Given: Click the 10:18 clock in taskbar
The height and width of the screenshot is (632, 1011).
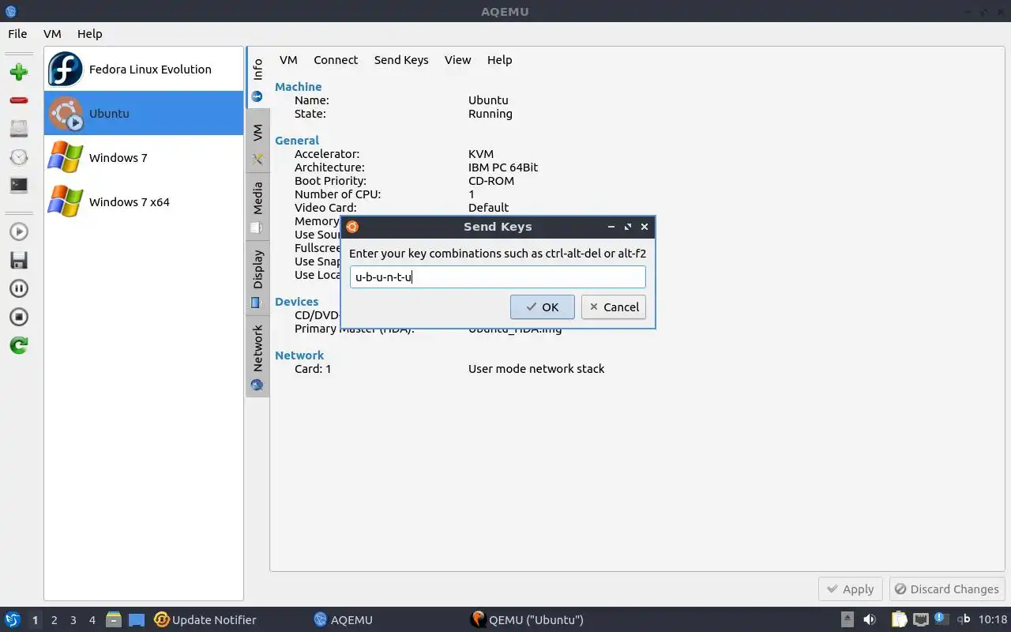Looking at the screenshot, I should tap(993, 620).
